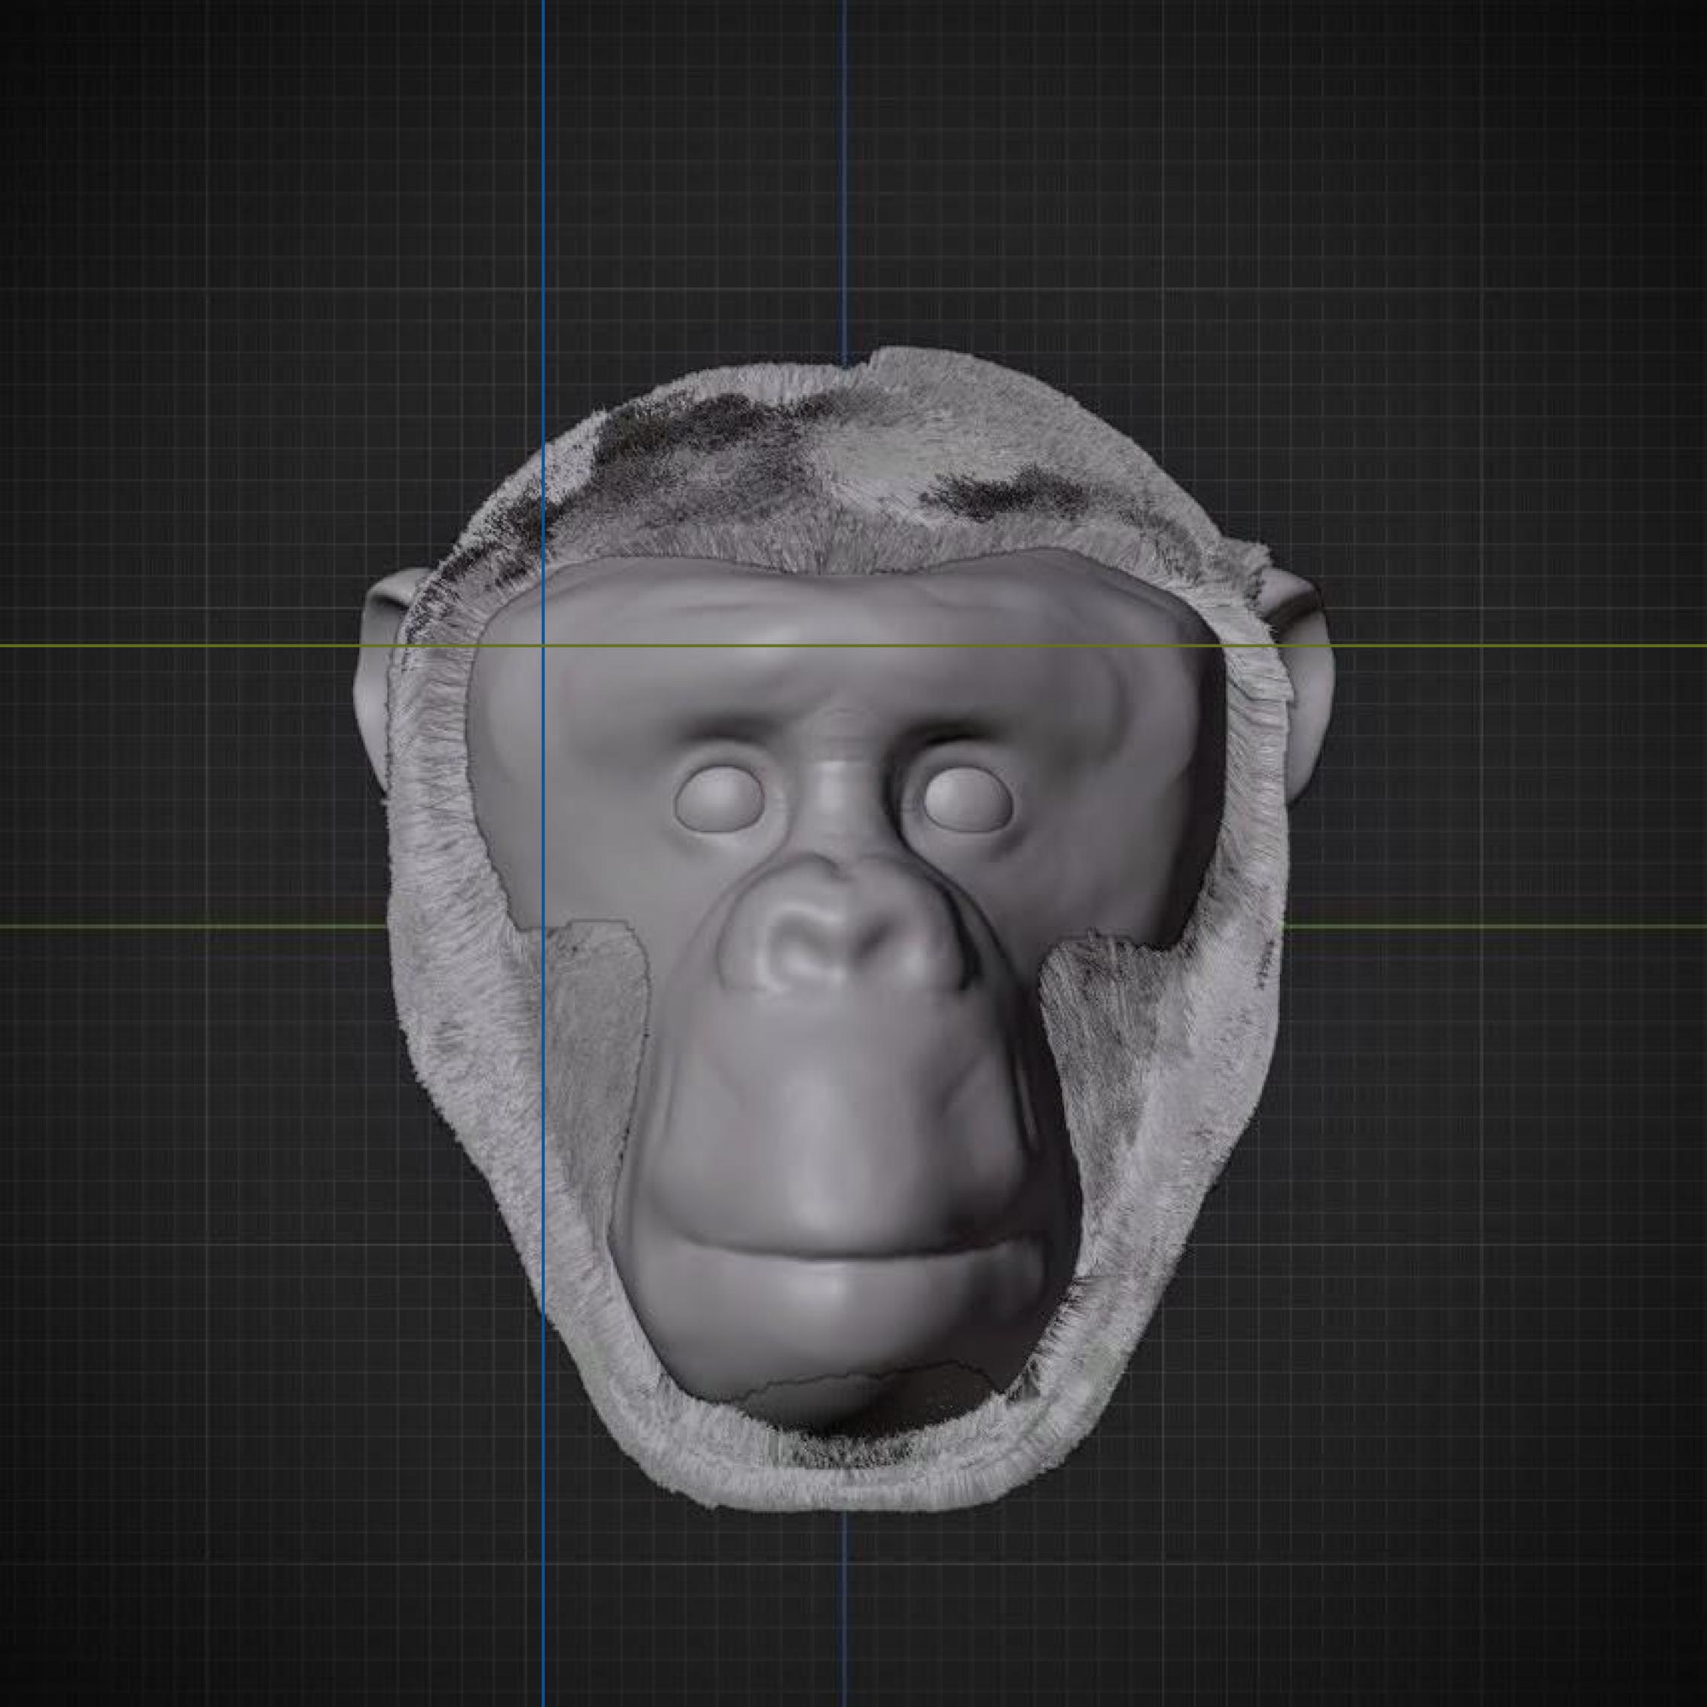Click the blue and green lines' upper-left intersection
The image size is (1707, 1707).
[x=542, y=646]
